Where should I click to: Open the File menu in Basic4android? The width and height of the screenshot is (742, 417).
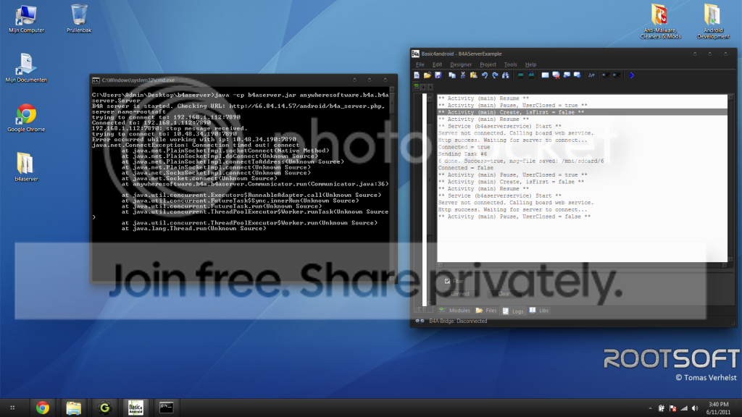(420, 64)
